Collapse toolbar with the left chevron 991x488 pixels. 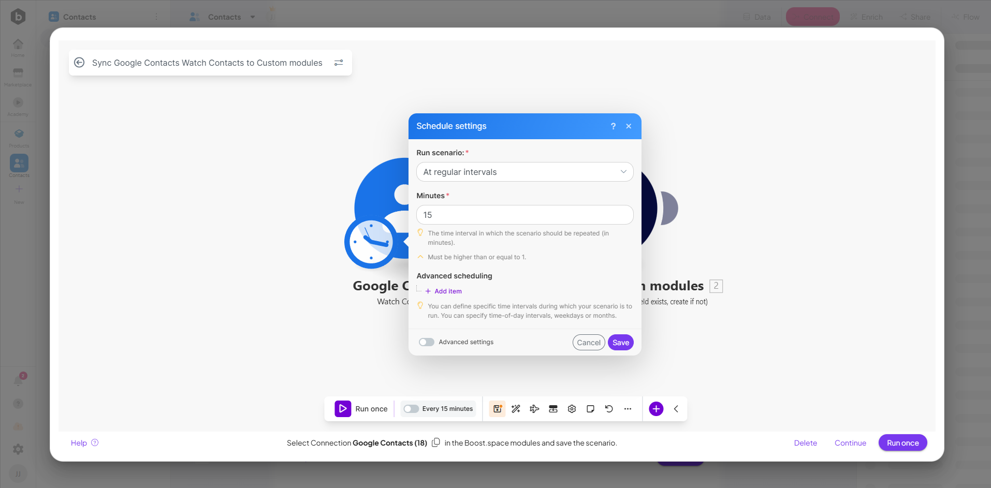coord(676,409)
